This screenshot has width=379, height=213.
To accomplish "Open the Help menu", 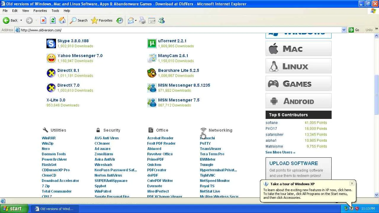I will (x=67, y=11).
